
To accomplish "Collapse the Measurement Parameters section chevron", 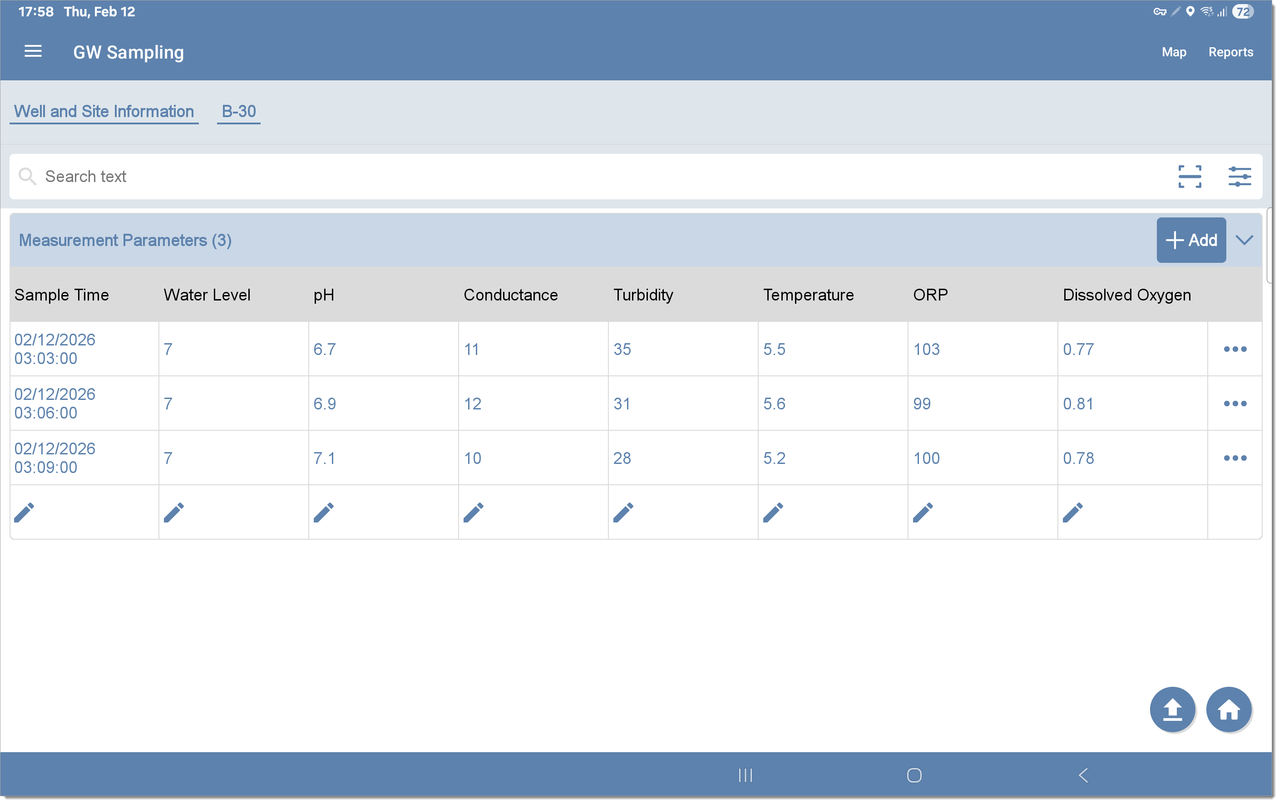I will pyautogui.click(x=1244, y=240).
